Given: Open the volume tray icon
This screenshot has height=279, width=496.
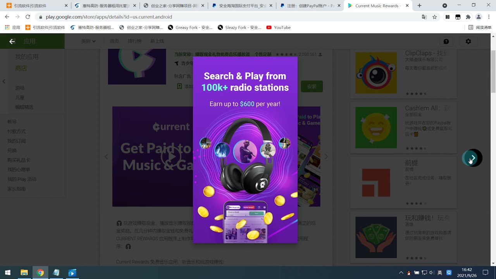Looking at the screenshot, I should click(x=432, y=273).
